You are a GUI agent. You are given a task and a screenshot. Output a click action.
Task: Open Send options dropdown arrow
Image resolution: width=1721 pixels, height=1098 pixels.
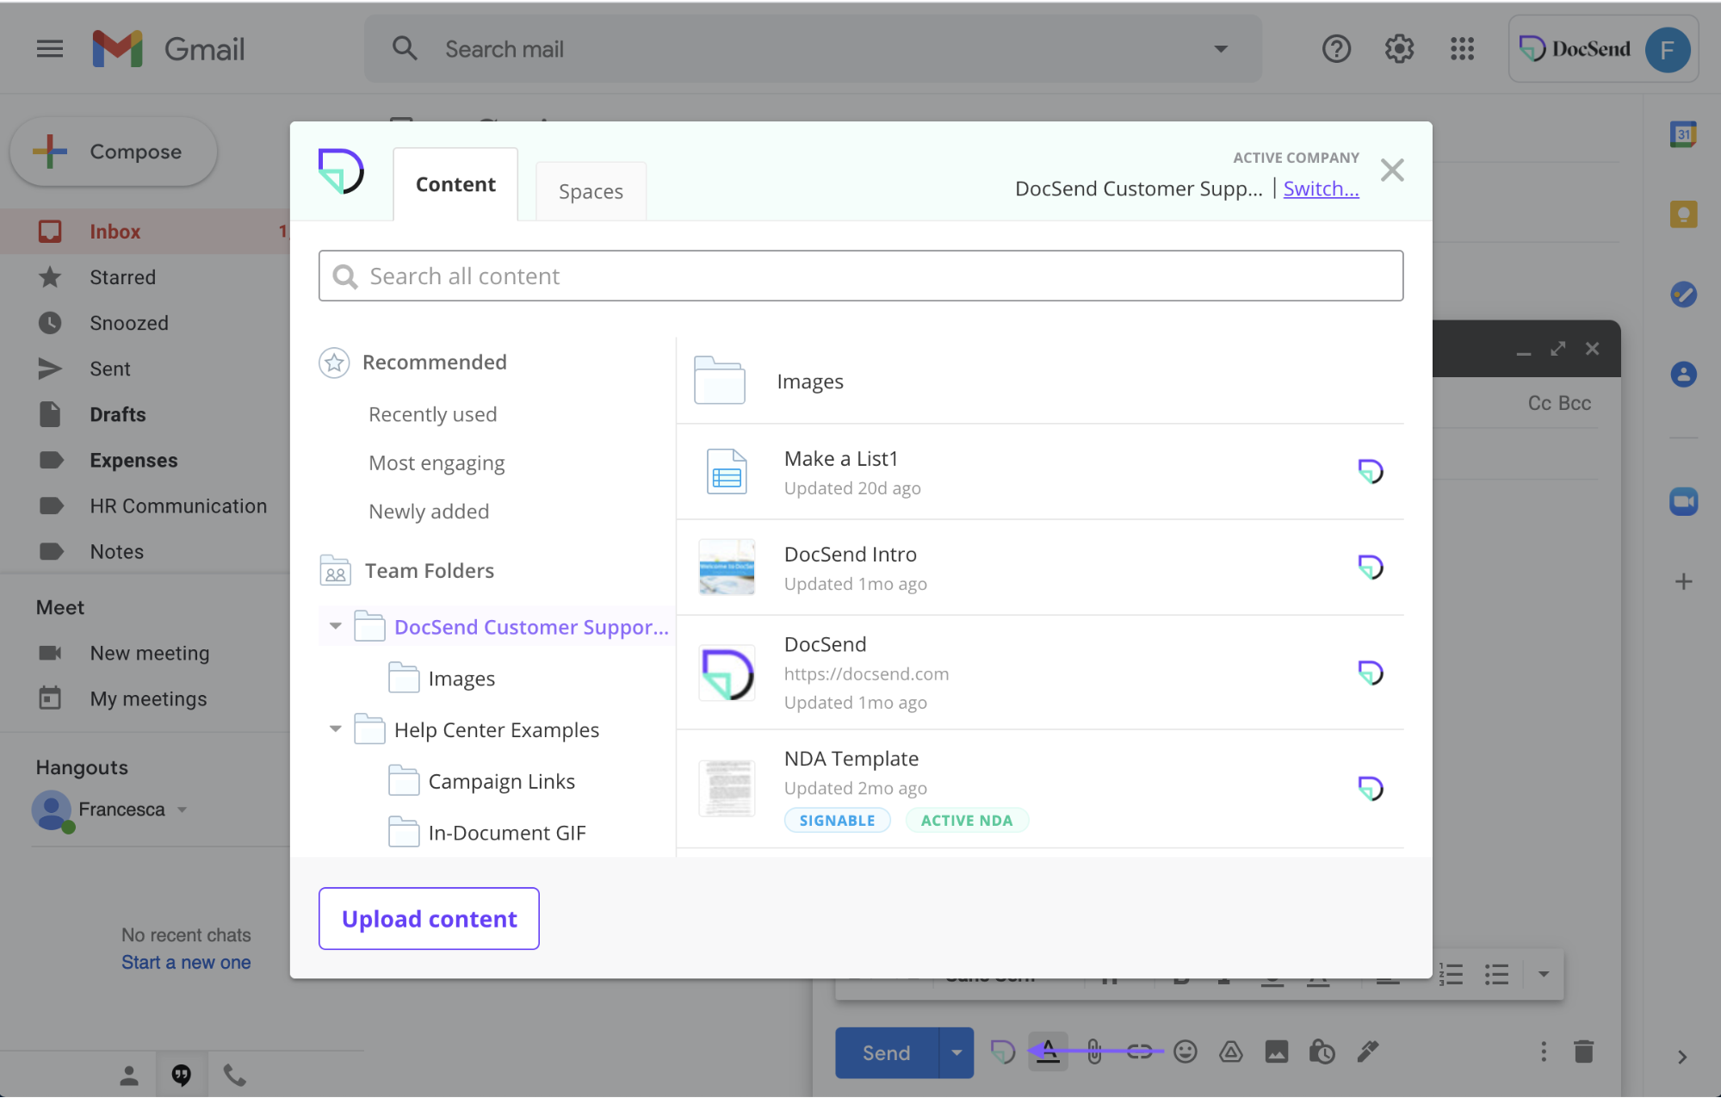pos(956,1052)
